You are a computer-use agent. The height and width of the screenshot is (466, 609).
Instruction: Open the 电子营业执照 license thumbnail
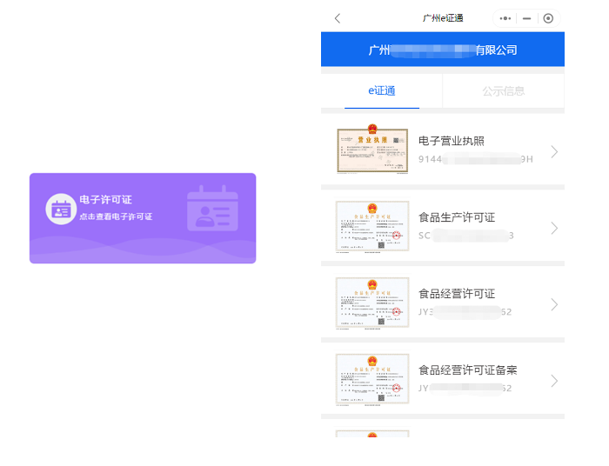372,150
